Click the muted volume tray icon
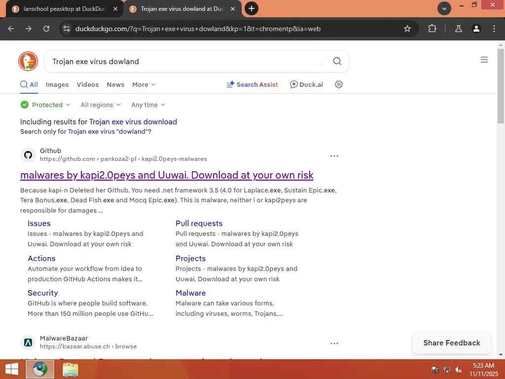 click(458, 370)
